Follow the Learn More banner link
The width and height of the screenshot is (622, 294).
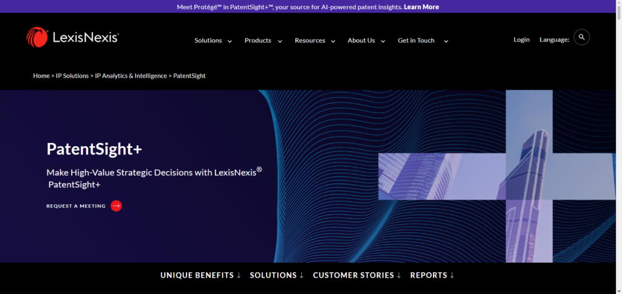tap(422, 7)
